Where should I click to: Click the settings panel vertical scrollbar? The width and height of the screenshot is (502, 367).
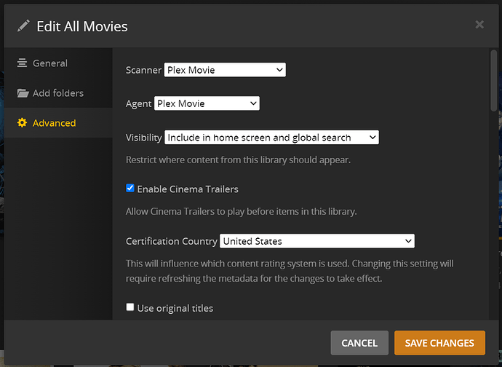pyautogui.click(x=494, y=80)
